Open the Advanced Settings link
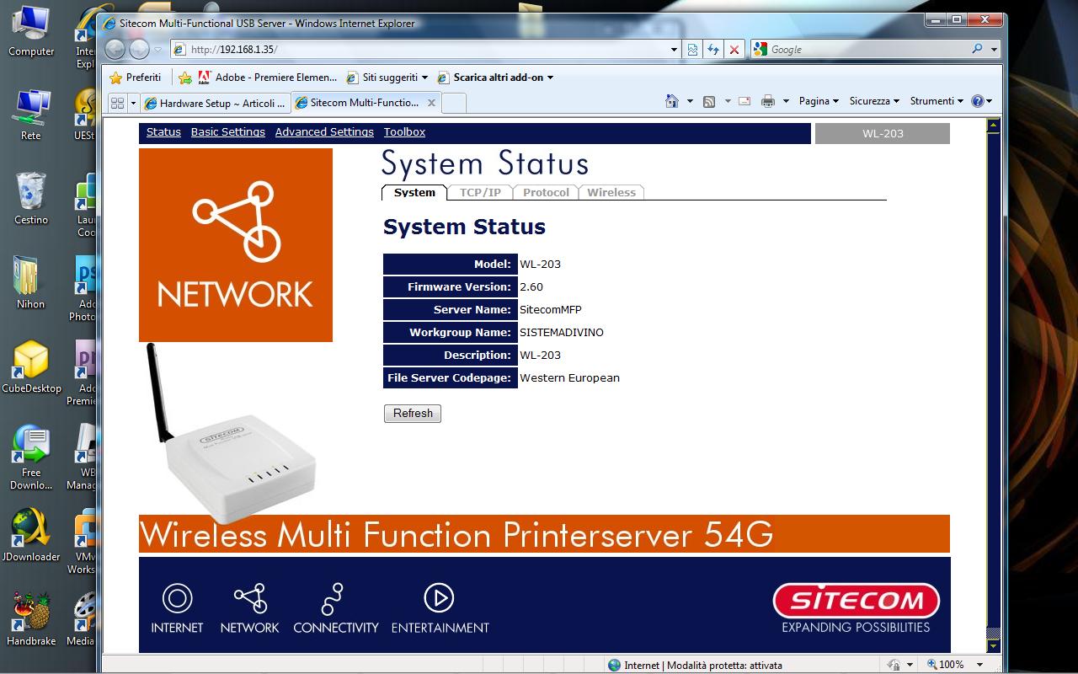Image resolution: width=1078 pixels, height=674 pixels. click(x=324, y=132)
